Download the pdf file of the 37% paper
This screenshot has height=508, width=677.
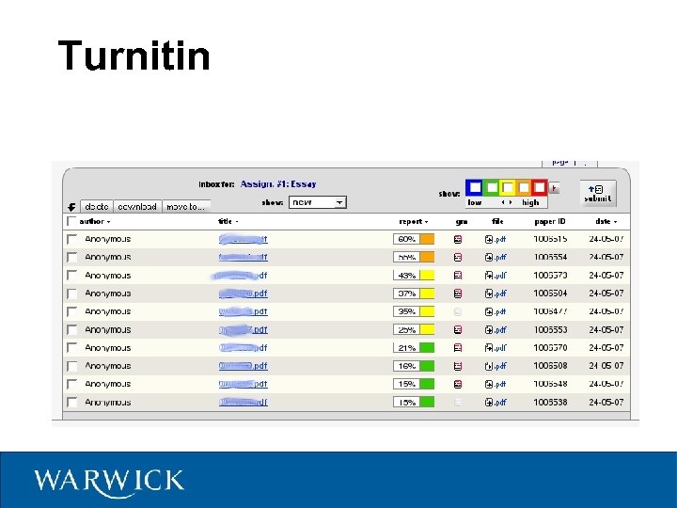coord(496,294)
